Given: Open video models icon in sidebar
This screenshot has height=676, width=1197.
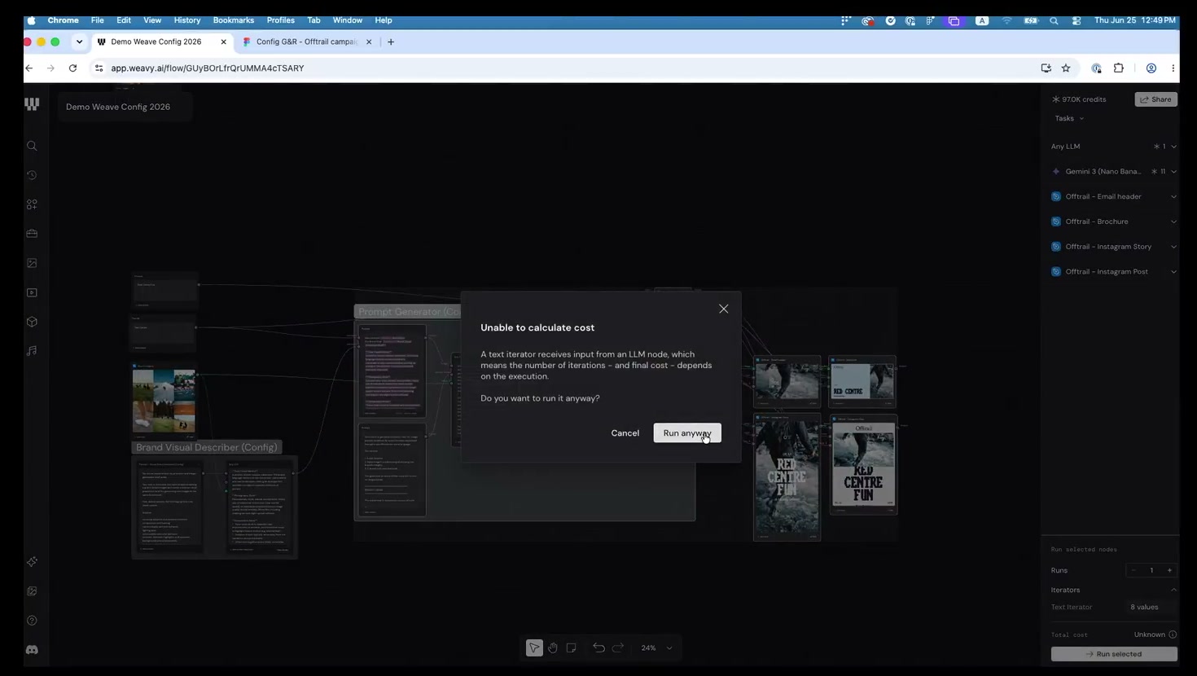Looking at the screenshot, I should (32, 292).
